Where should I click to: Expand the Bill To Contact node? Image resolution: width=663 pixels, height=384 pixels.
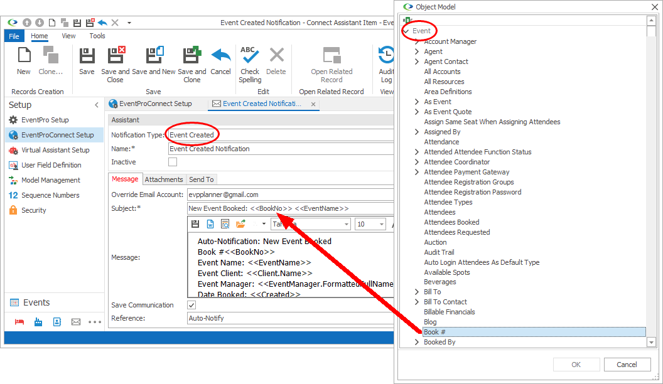[x=417, y=302]
